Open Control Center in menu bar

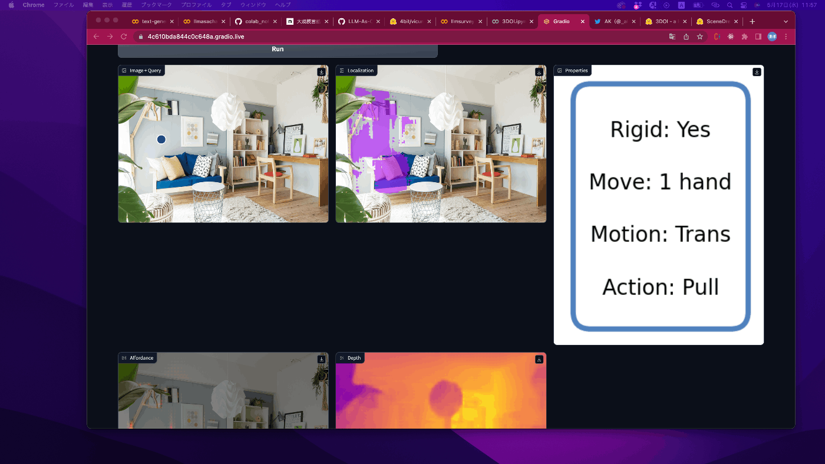744,5
